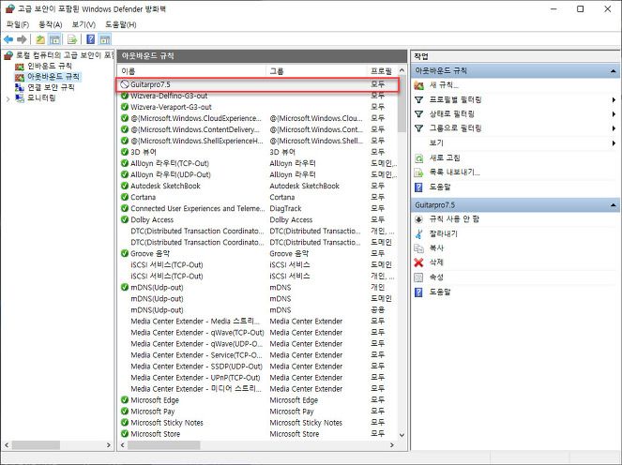Toggle the console tree pane toolbar icon
This screenshot has width=622, height=465.
(x=54, y=39)
